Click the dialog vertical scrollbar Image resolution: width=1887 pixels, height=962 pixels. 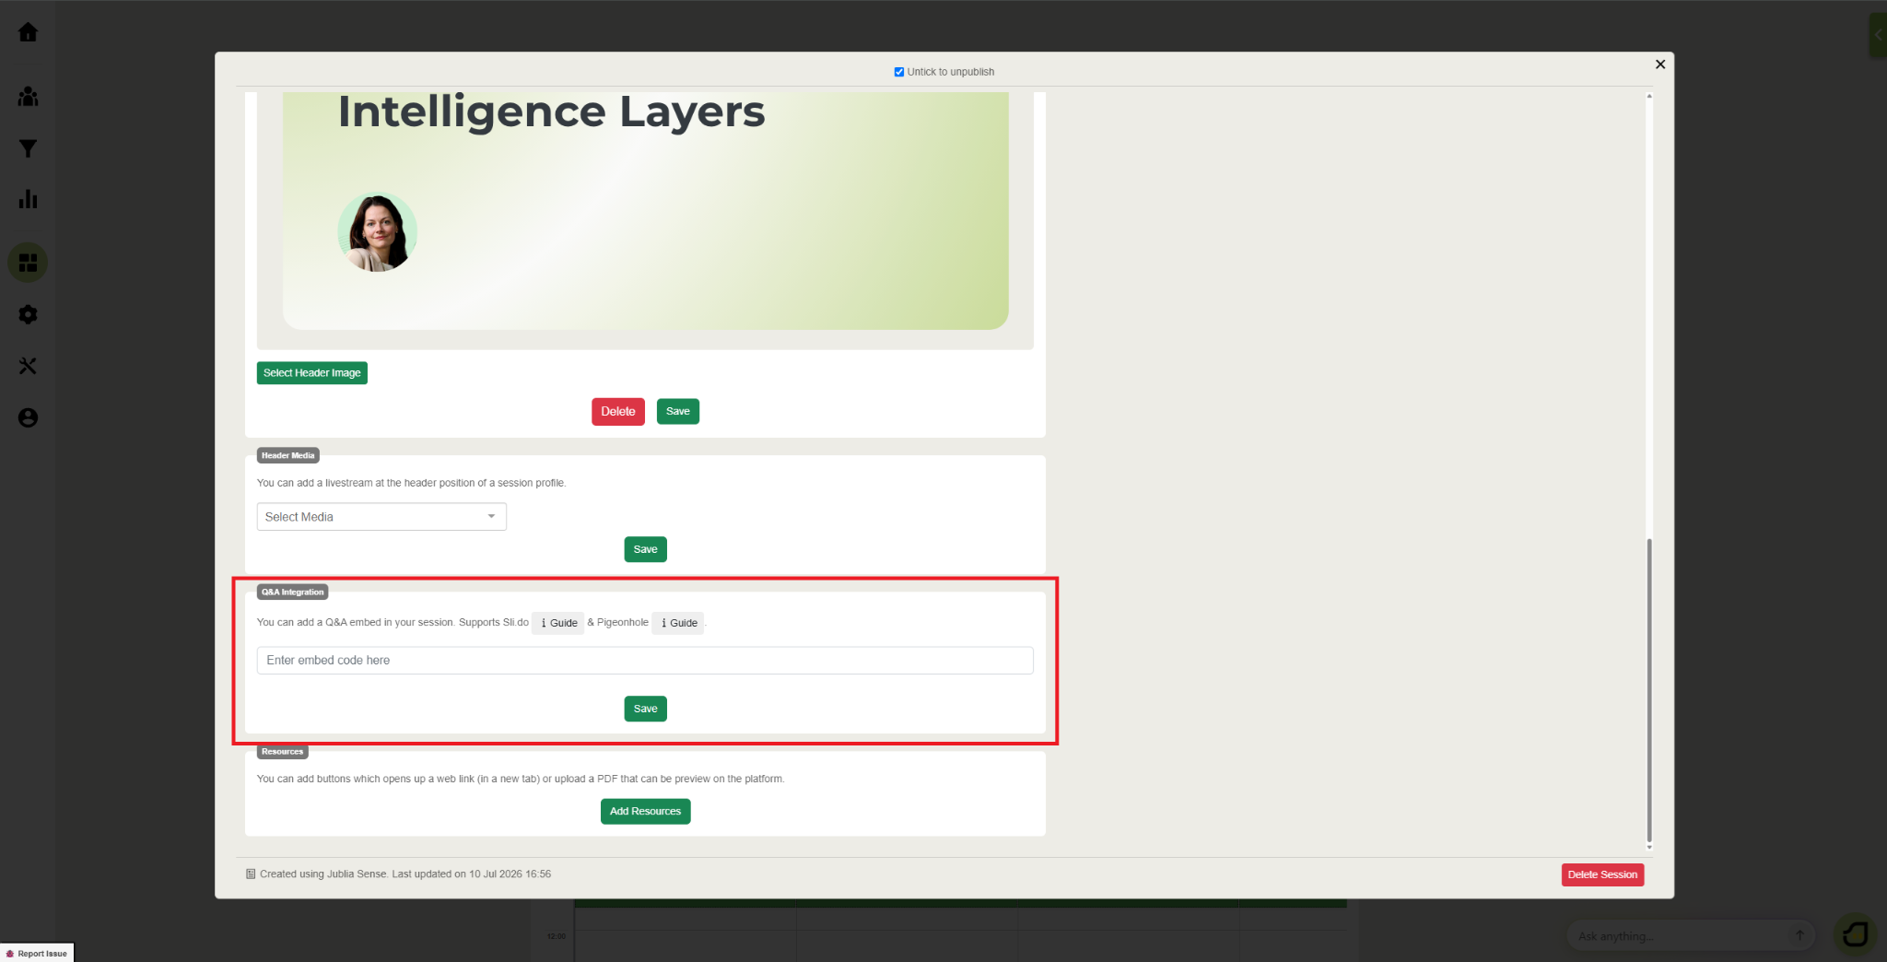1649,691
